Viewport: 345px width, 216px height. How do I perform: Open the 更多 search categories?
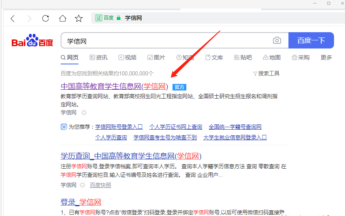326,57
